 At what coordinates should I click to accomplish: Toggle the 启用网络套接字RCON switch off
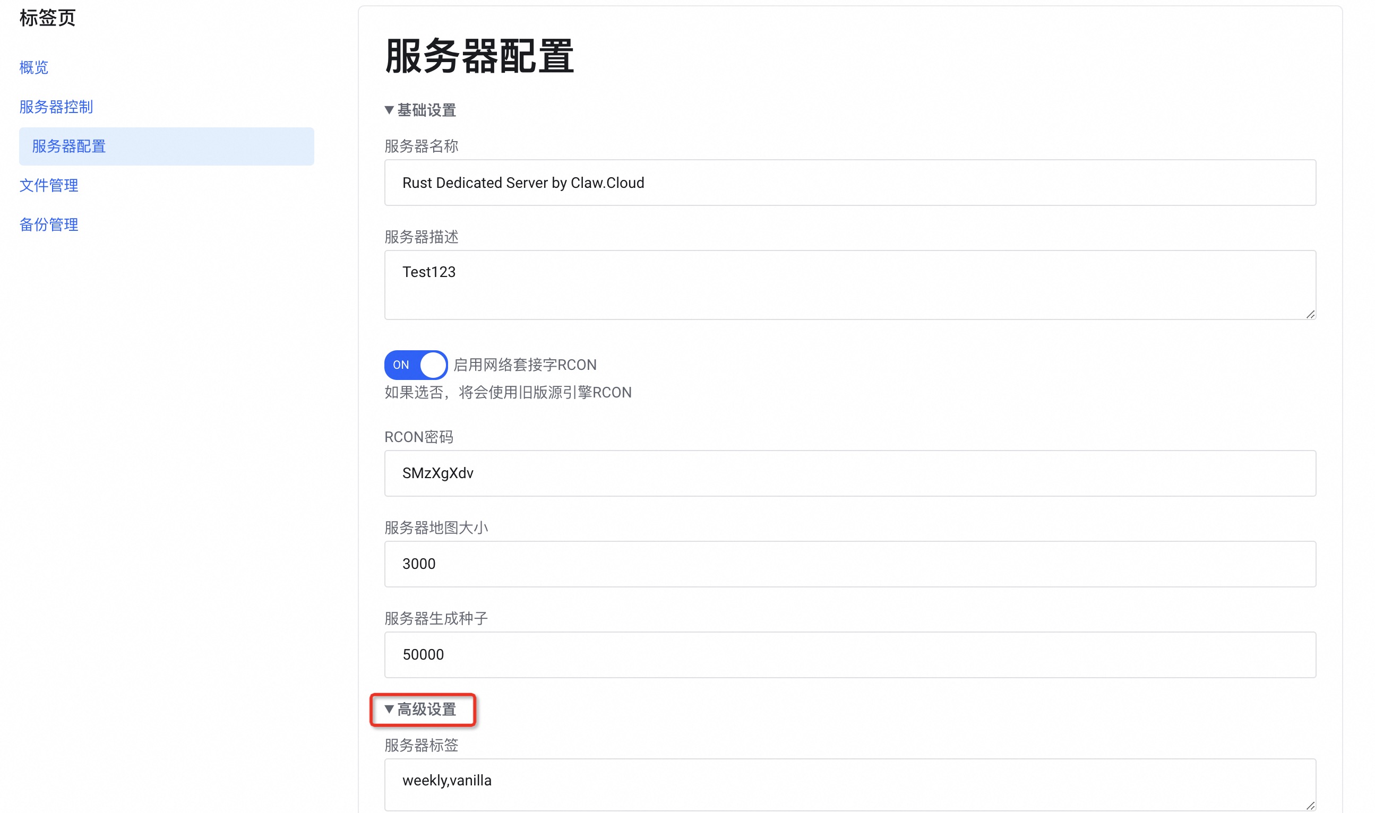tap(415, 365)
